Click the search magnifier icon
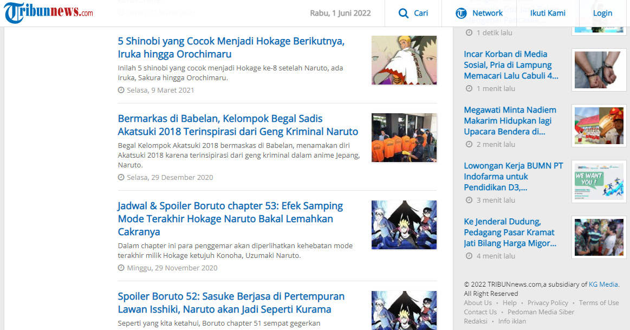Image resolution: width=630 pixels, height=330 pixels. click(403, 13)
